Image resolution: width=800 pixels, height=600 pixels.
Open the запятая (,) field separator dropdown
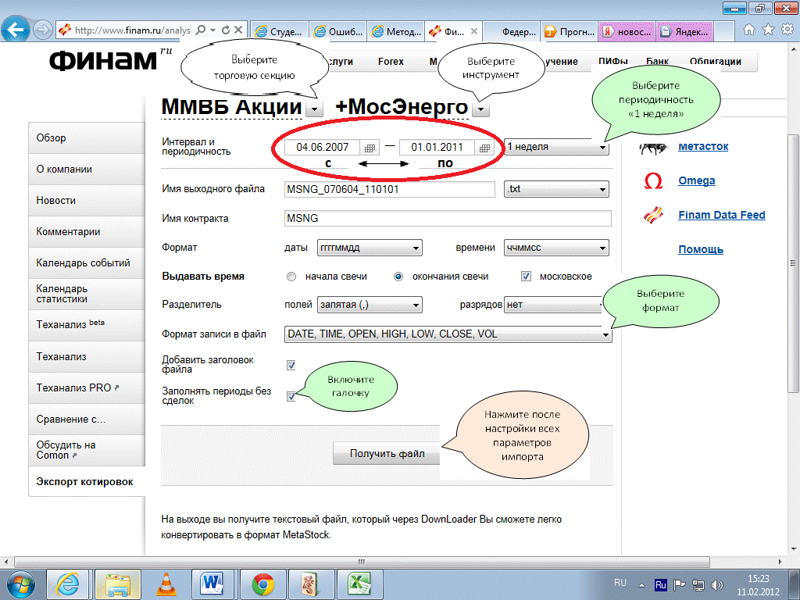click(370, 305)
